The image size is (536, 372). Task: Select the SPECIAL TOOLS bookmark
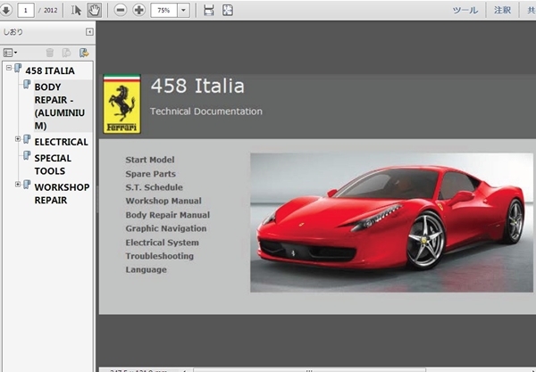[53, 164]
